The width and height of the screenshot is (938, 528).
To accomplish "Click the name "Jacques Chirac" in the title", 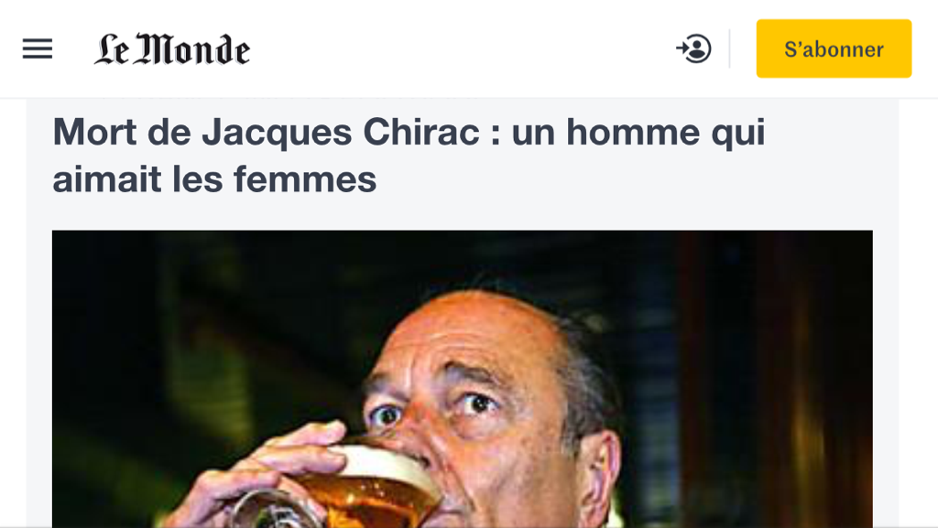I will pos(341,133).
